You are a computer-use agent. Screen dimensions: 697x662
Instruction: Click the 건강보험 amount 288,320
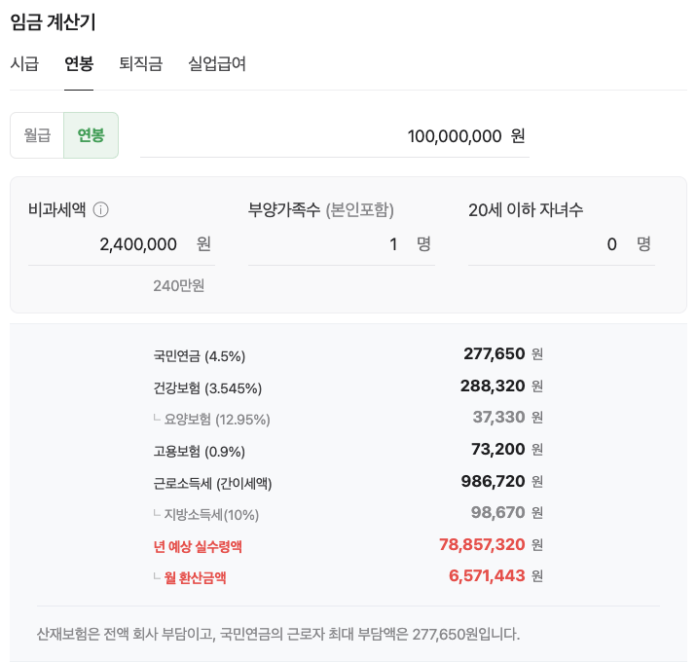point(493,386)
